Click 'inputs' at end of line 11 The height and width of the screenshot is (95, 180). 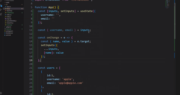(85, 30)
